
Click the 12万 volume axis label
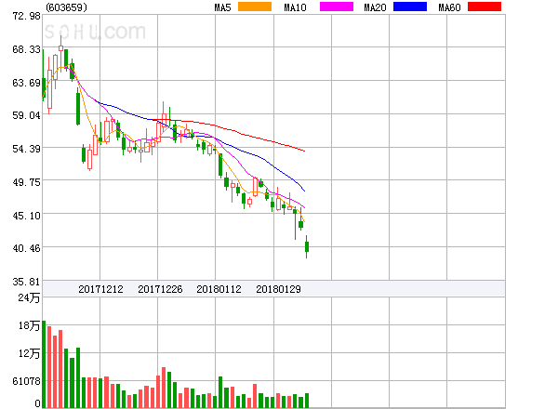click(x=30, y=353)
